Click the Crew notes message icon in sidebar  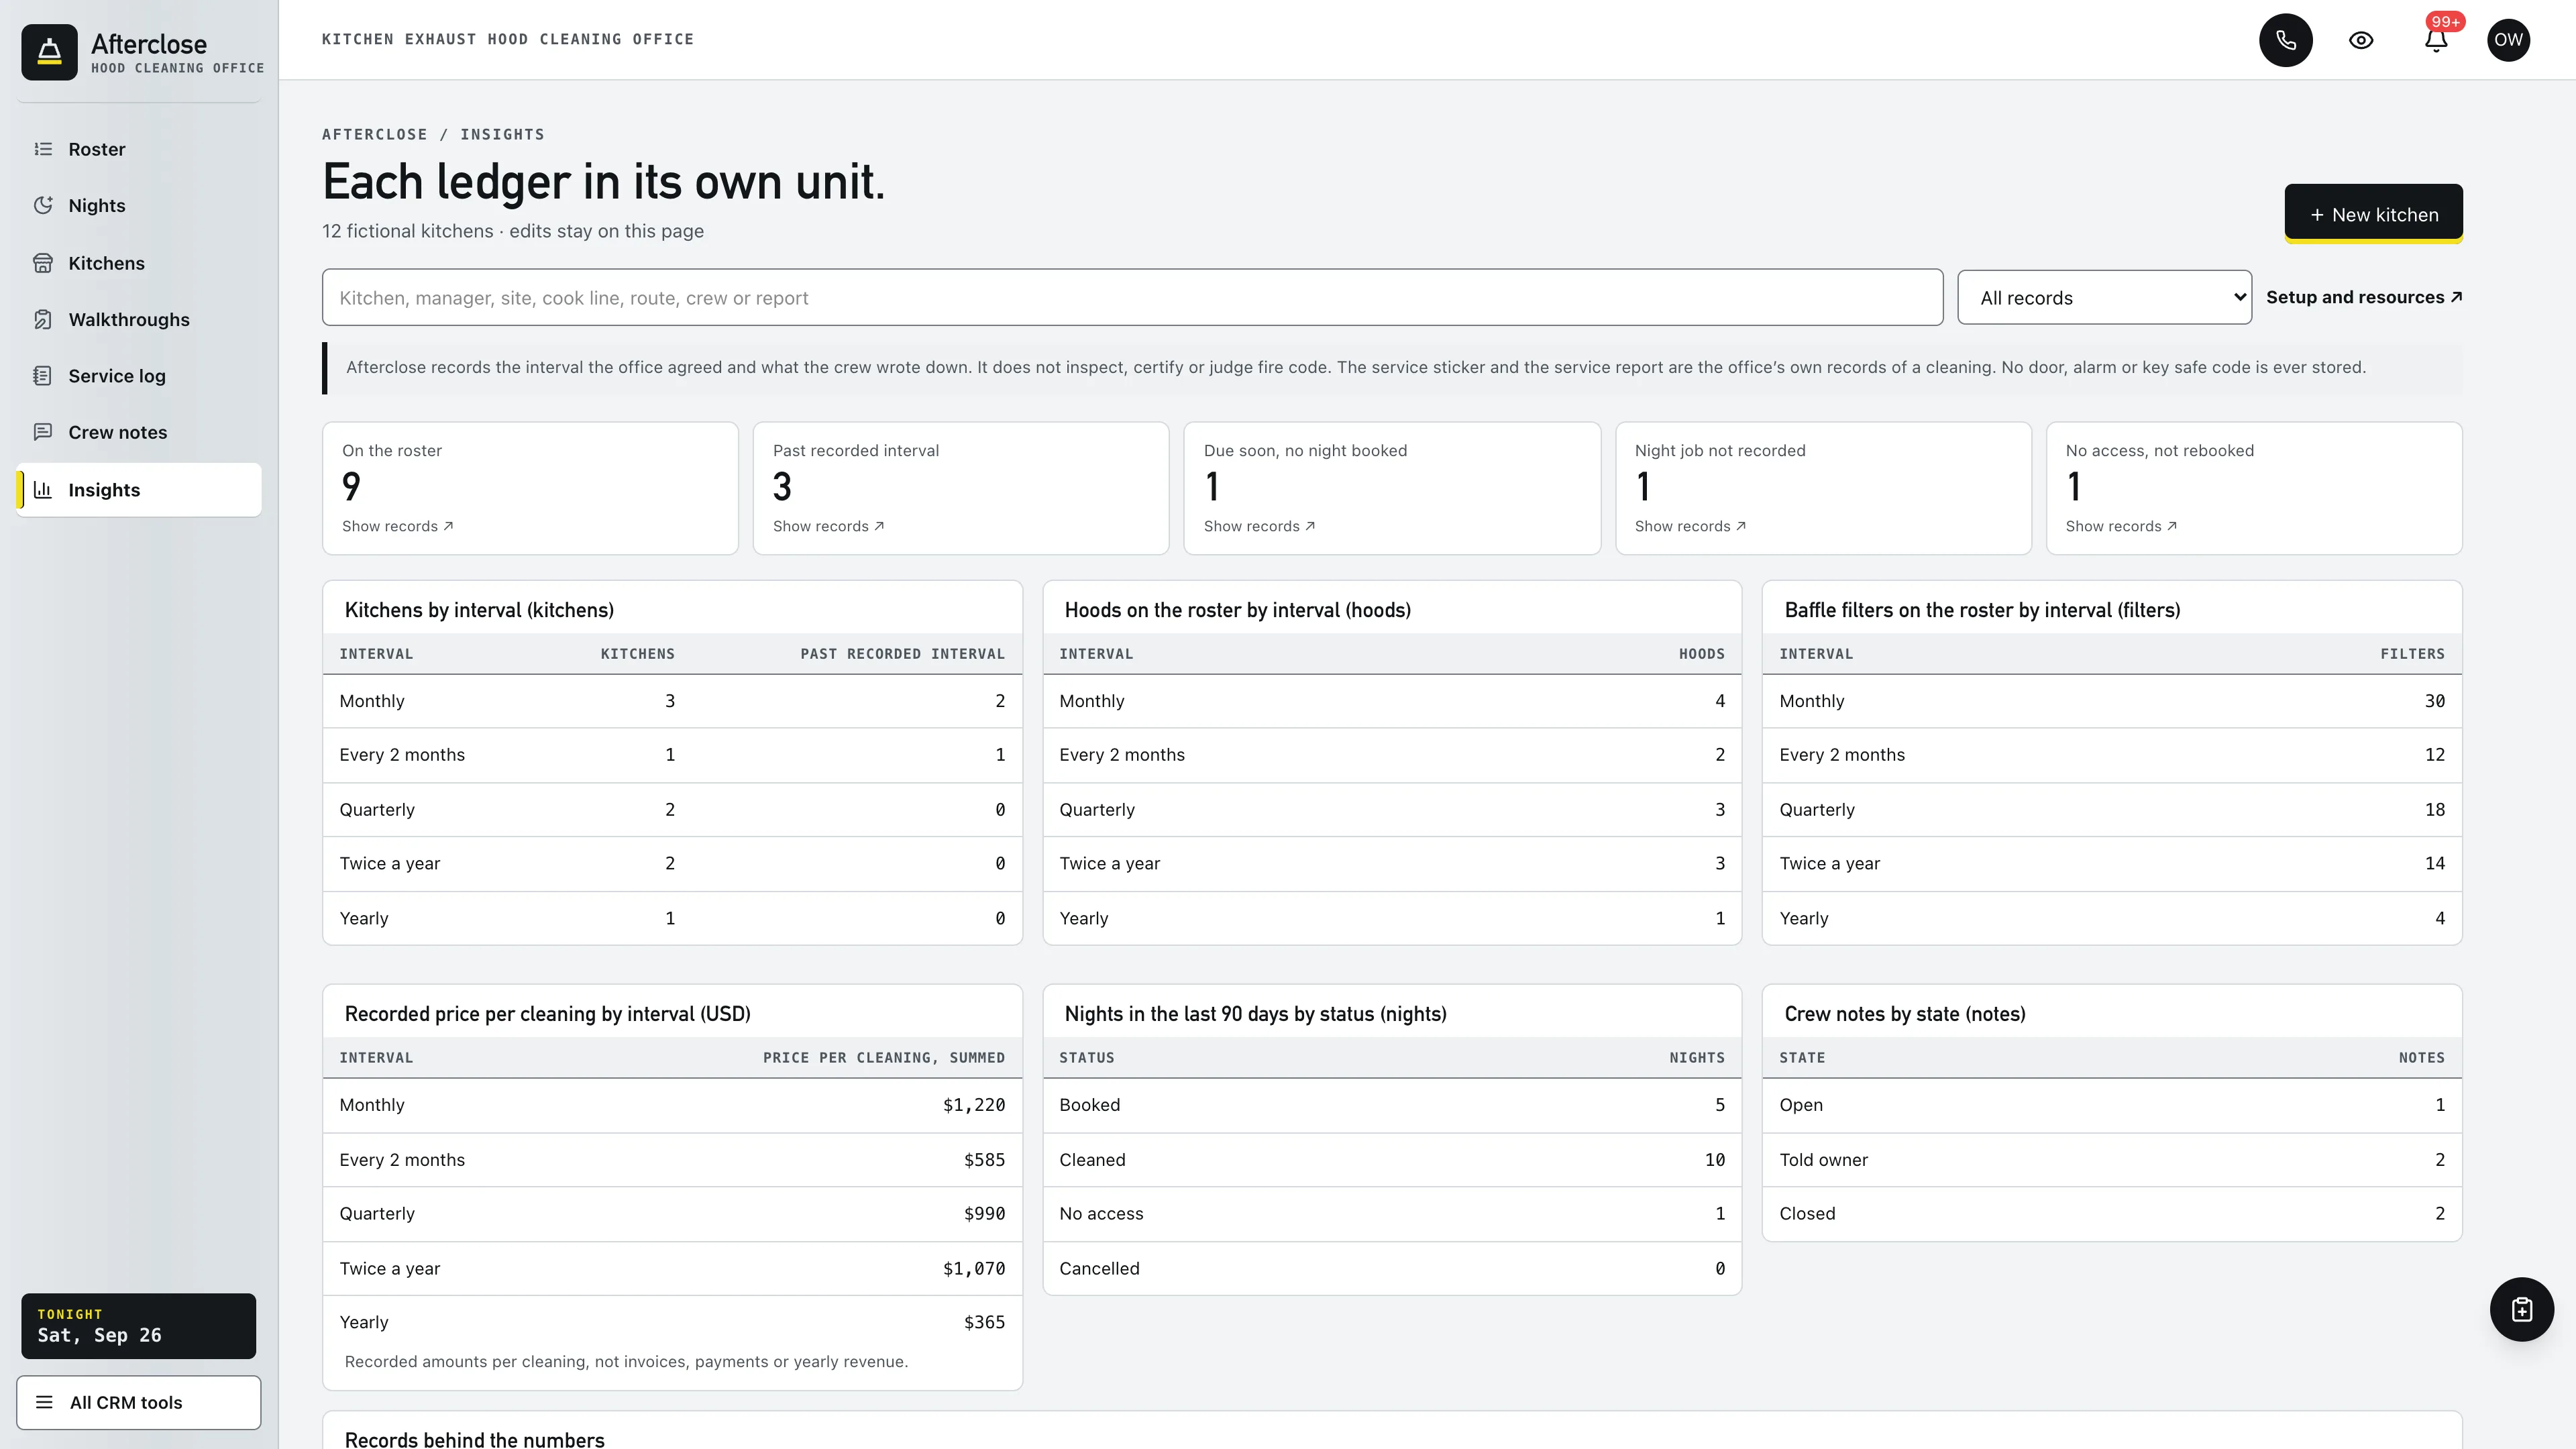coord(43,432)
